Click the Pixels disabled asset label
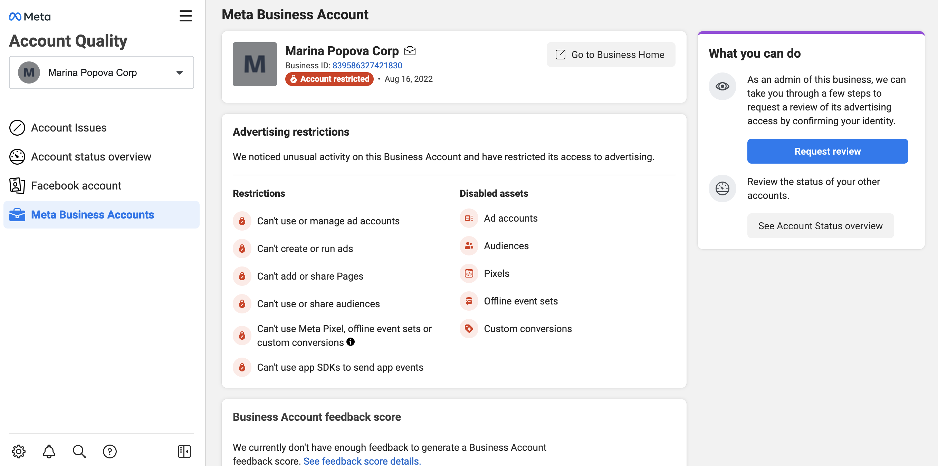The image size is (938, 466). click(497, 274)
